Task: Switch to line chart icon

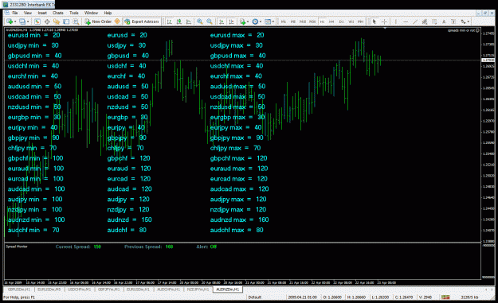Action: (x=189, y=21)
